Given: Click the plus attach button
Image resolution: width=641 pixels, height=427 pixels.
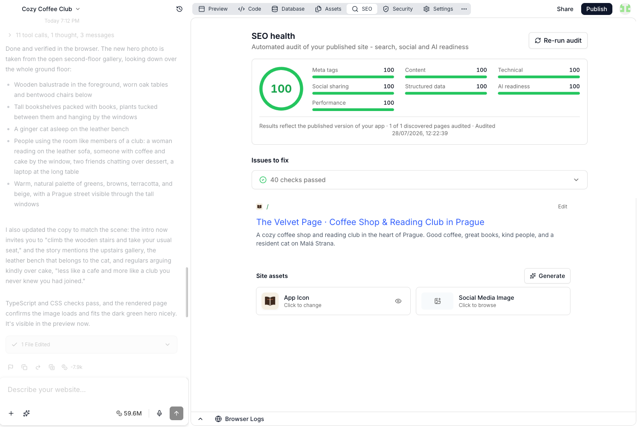Looking at the screenshot, I should [x=11, y=413].
